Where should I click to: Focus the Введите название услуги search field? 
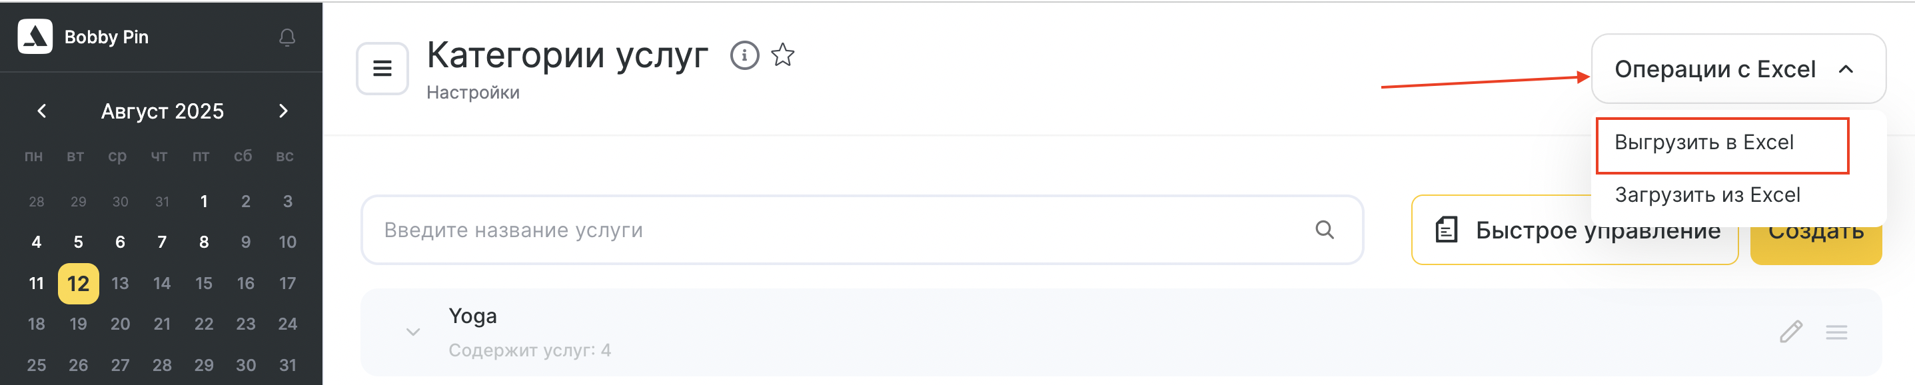pos(840,230)
